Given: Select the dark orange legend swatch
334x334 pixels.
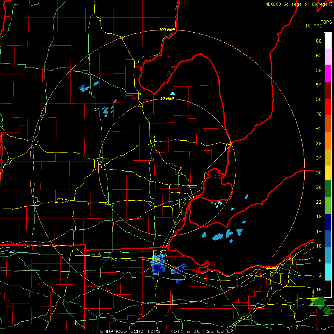Looking at the screenshot, I should (328, 124).
